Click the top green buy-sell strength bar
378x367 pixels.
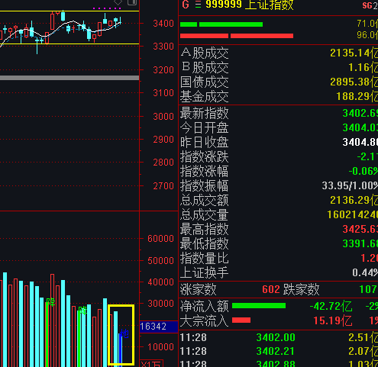(221, 24)
